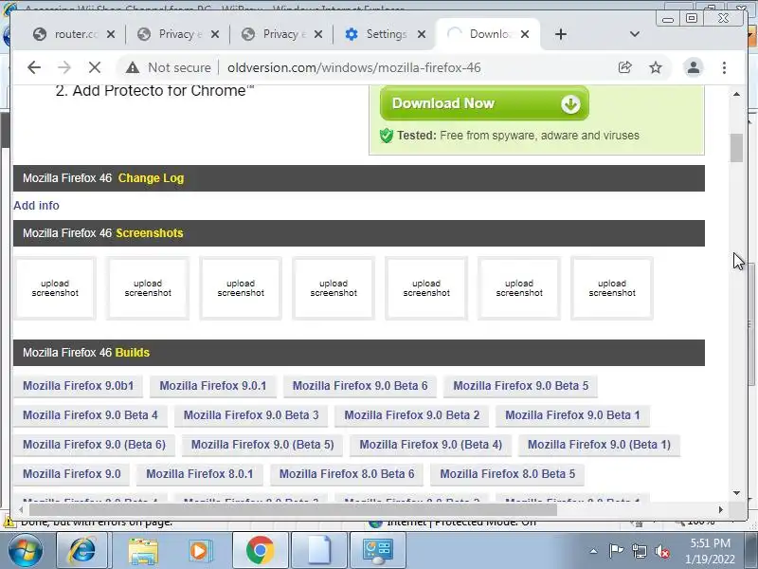Launch Windows Media Player from the taskbar
Screen dimensions: 758x569
[x=200, y=550]
